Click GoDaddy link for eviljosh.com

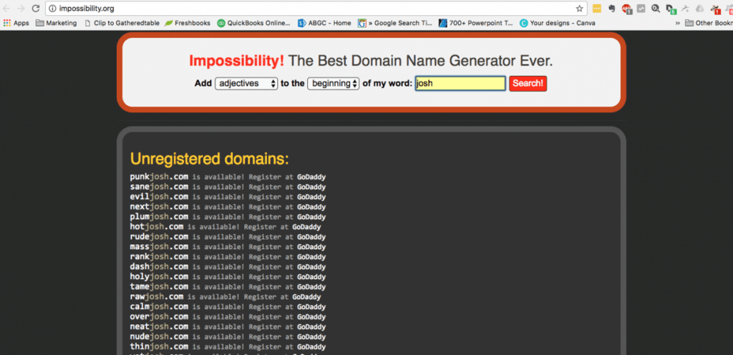(x=311, y=197)
